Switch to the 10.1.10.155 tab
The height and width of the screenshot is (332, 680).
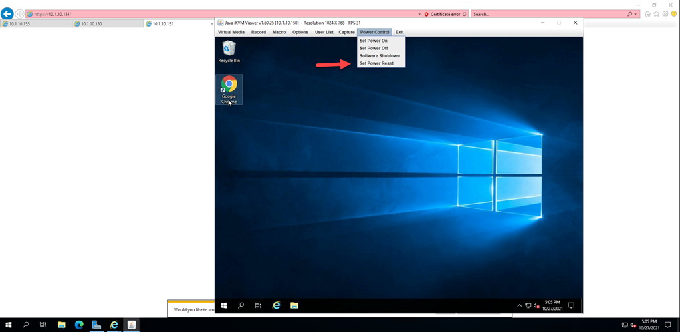click(36, 24)
